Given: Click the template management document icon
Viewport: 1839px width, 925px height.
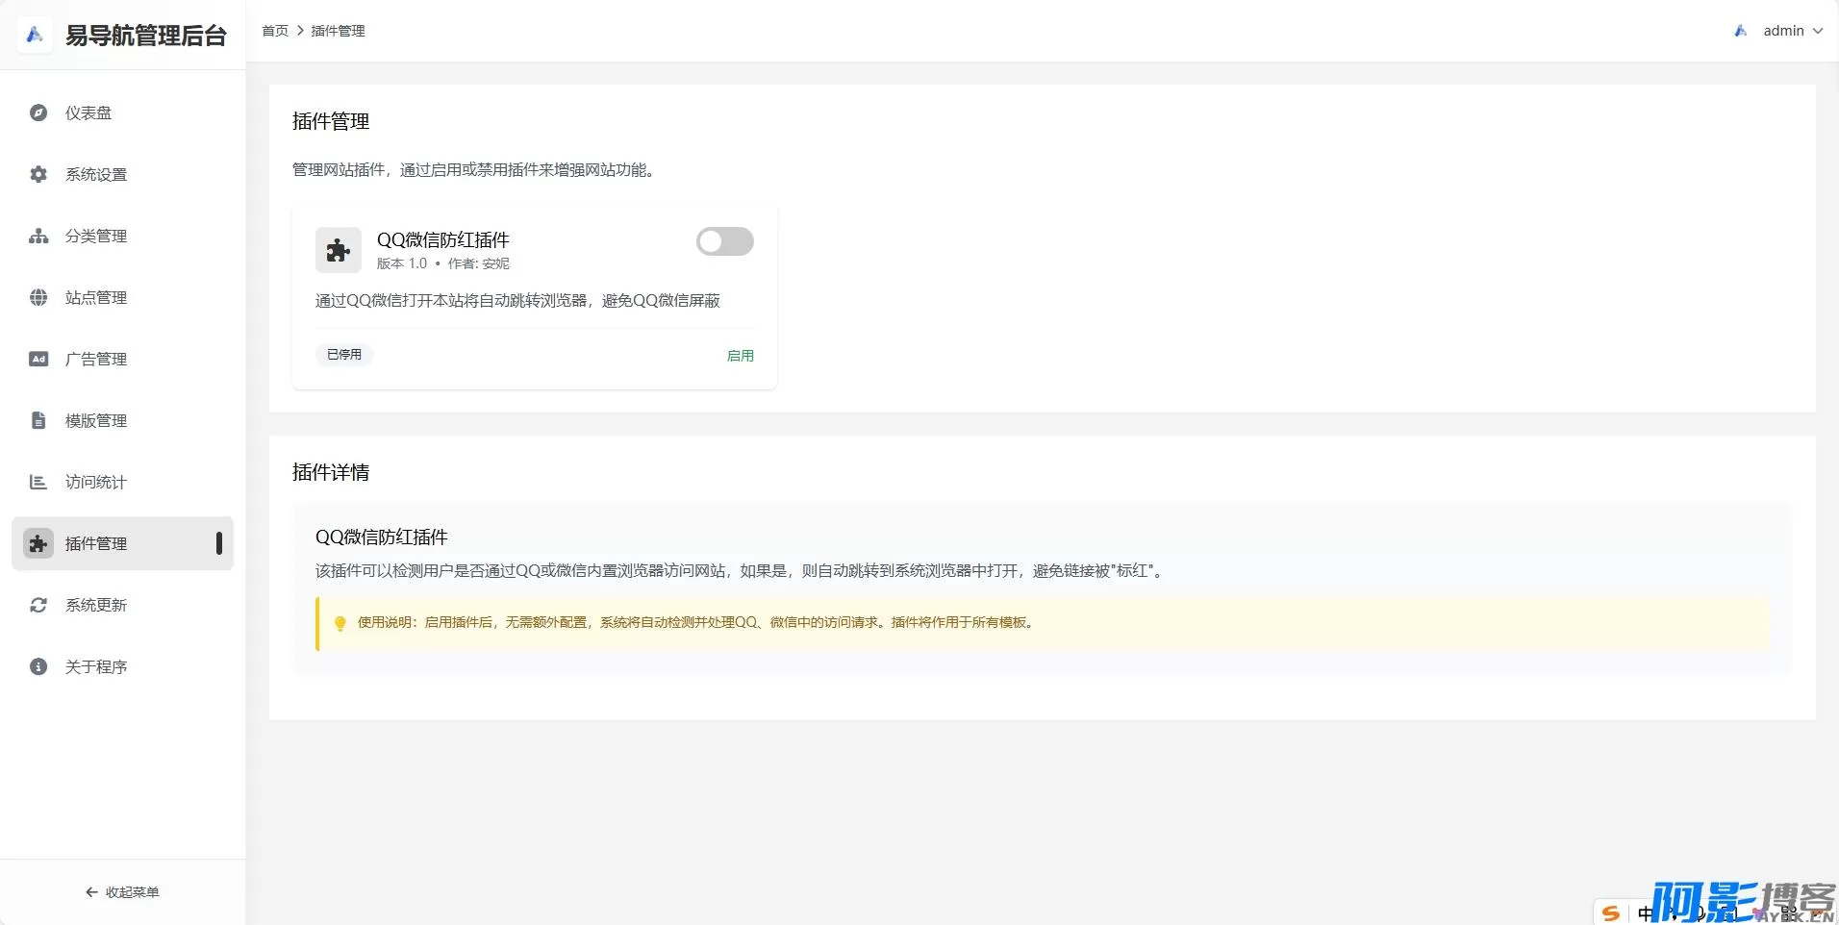Looking at the screenshot, I should pos(38,420).
